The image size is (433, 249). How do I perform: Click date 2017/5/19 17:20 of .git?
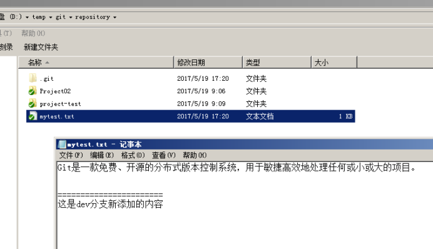tap(203, 79)
